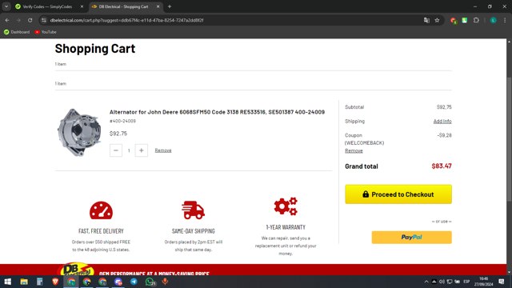Open the red-green circular extension icon
Screen dimensions: 512x288
454,21
